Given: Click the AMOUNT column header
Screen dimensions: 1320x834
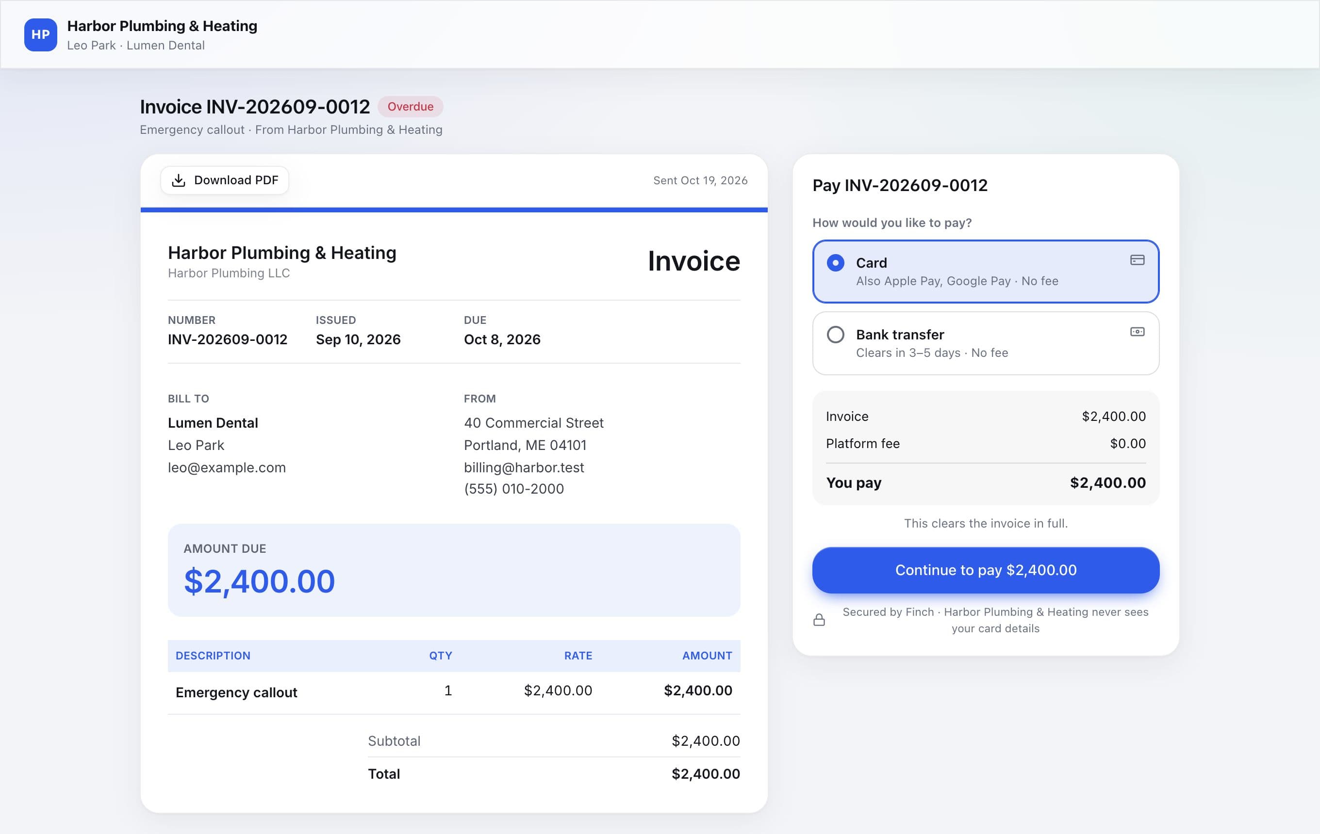Looking at the screenshot, I should pos(707,656).
